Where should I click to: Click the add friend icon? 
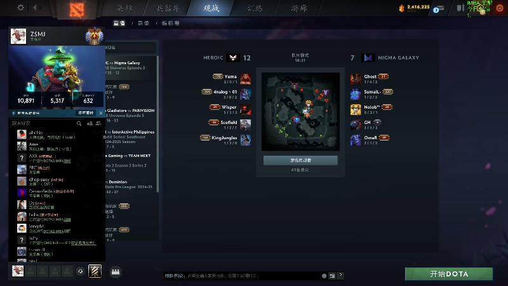click(90, 123)
